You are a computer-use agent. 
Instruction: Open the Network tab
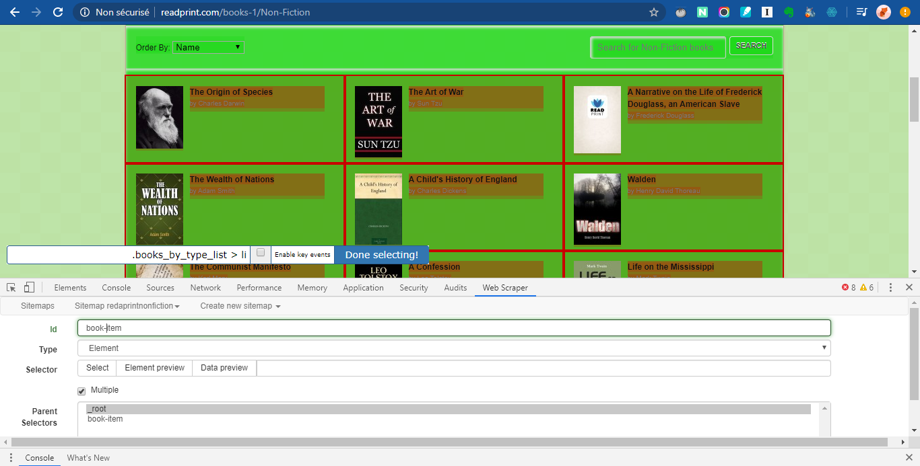pyautogui.click(x=205, y=288)
